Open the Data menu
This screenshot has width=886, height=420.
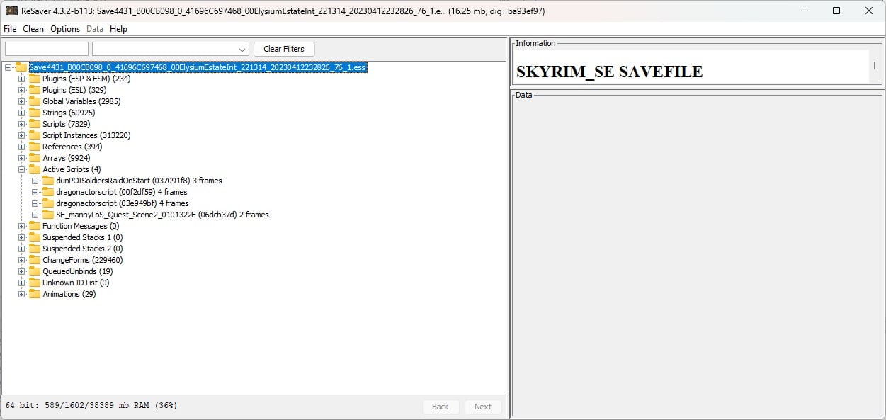pos(95,29)
